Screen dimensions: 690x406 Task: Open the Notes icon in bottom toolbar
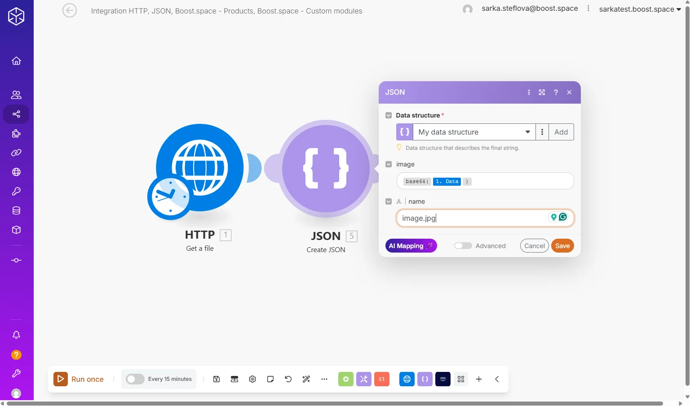pyautogui.click(x=270, y=379)
